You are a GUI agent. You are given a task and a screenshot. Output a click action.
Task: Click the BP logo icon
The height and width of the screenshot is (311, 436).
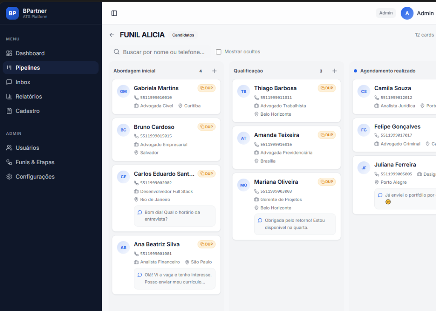[x=12, y=13]
